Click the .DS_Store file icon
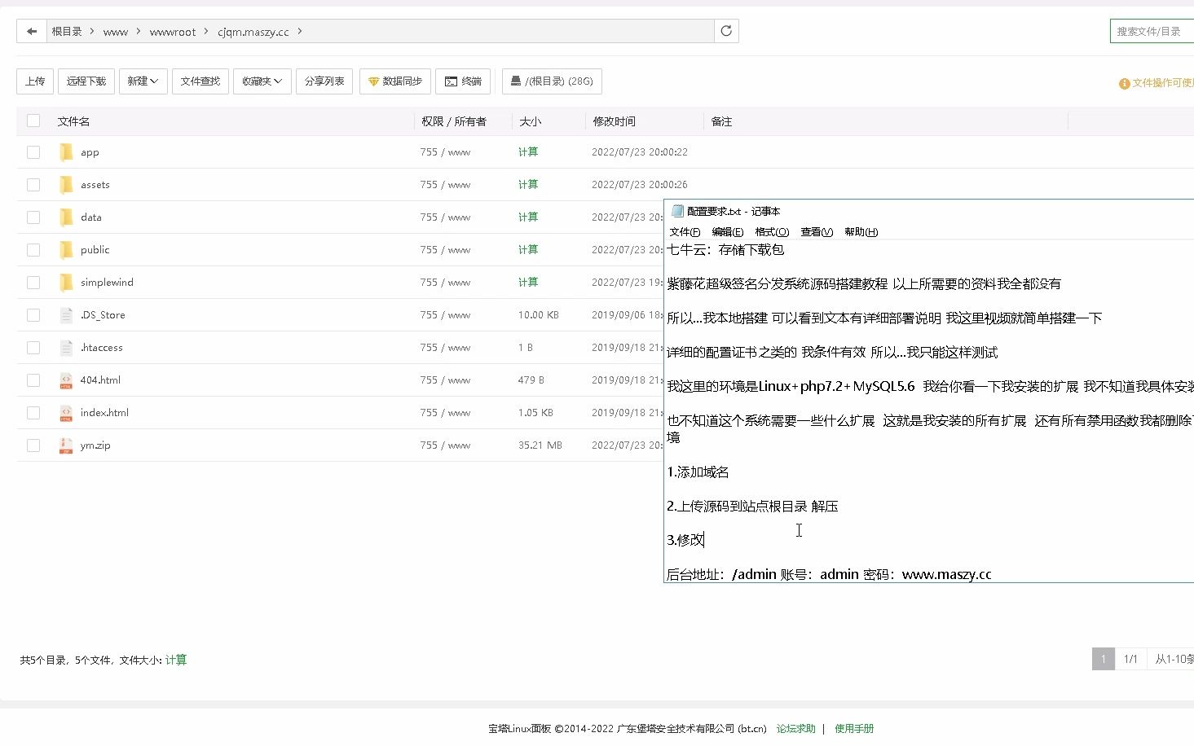The image size is (1194, 746). point(66,315)
